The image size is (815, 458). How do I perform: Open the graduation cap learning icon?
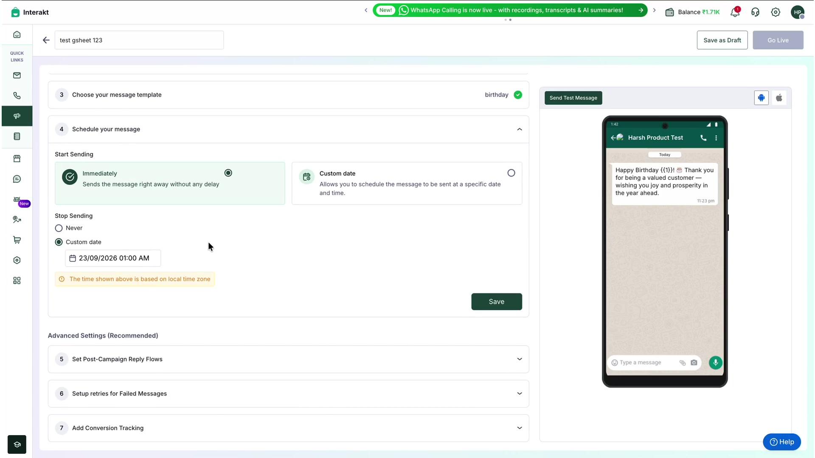coord(17,444)
